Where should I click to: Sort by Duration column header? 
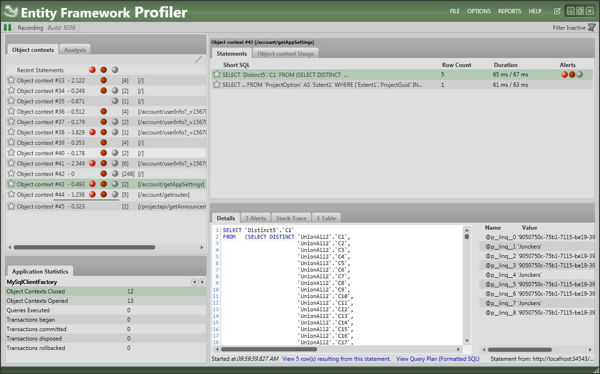(505, 65)
